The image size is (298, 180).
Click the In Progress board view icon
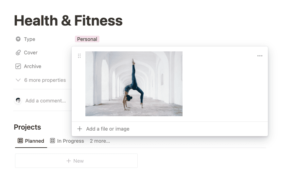point(52,141)
